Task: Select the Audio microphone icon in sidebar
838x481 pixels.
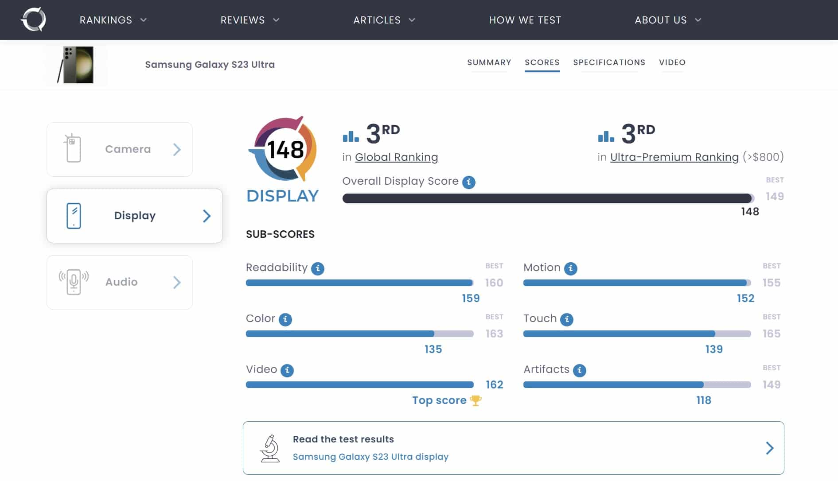Action: 74,282
